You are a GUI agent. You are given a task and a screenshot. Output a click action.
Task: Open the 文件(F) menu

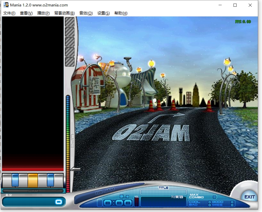tap(9, 13)
